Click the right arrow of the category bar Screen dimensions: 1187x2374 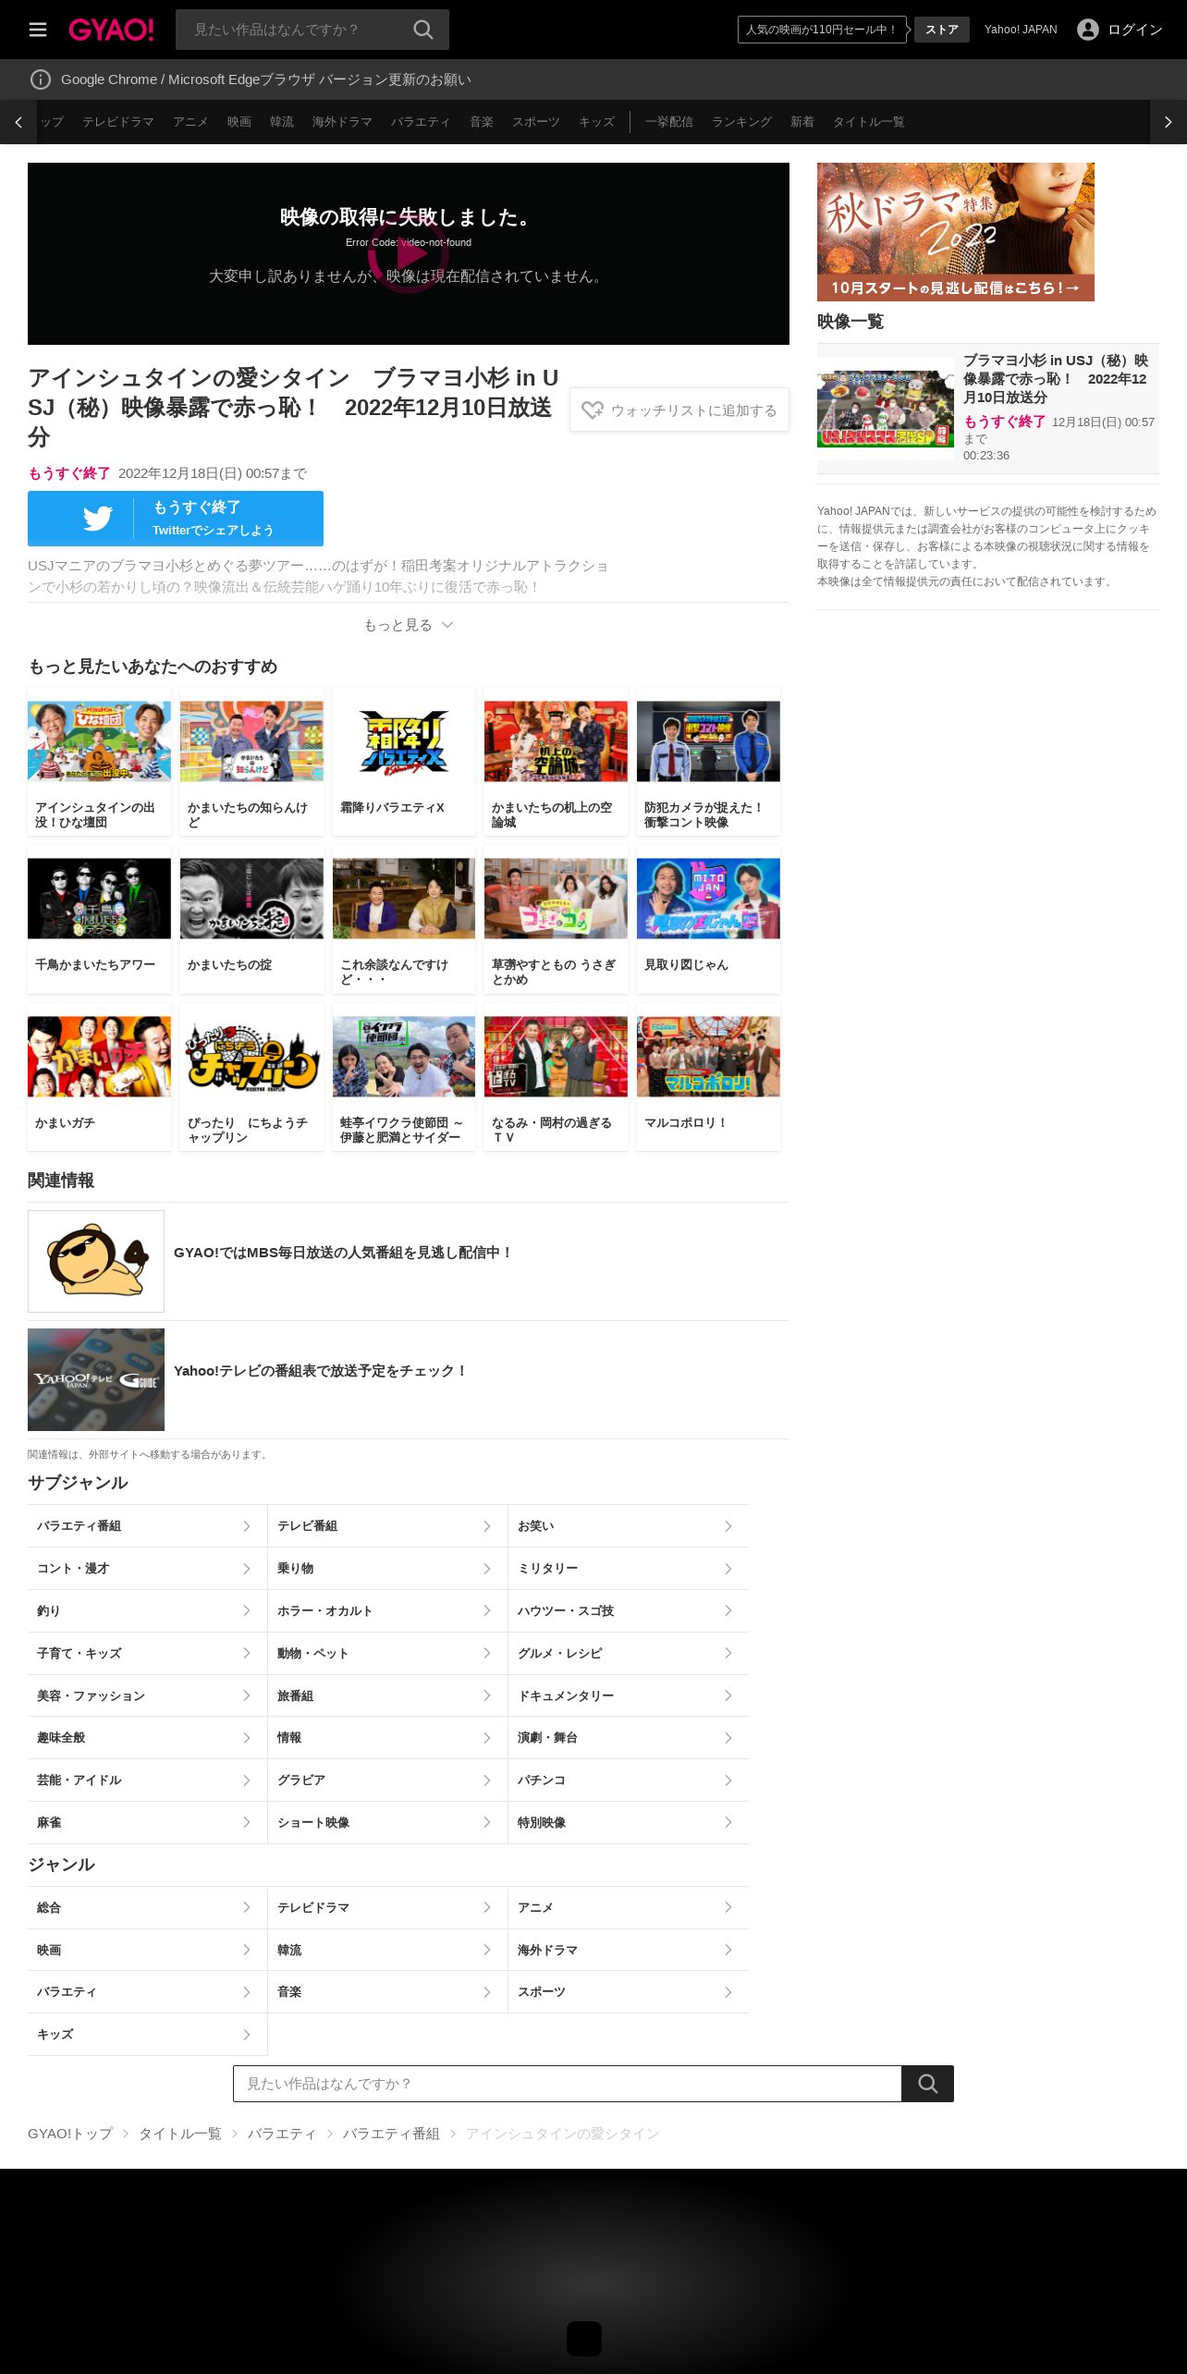point(1168,122)
